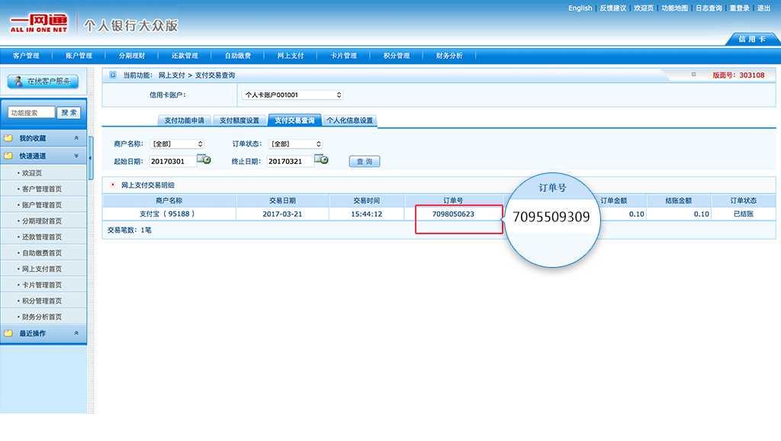The image size is (781, 441).
Task: Open the 商户名称 merchant dropdown
Action: (178, 143)
